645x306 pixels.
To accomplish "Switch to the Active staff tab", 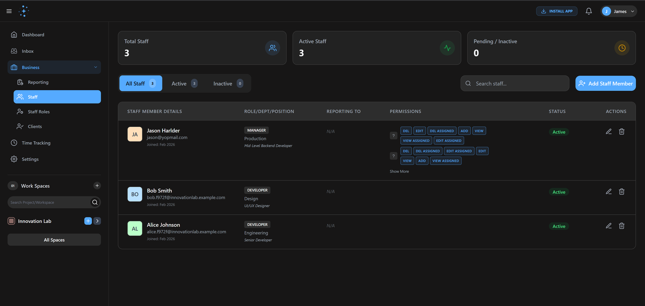I will (x=184, y=84).
